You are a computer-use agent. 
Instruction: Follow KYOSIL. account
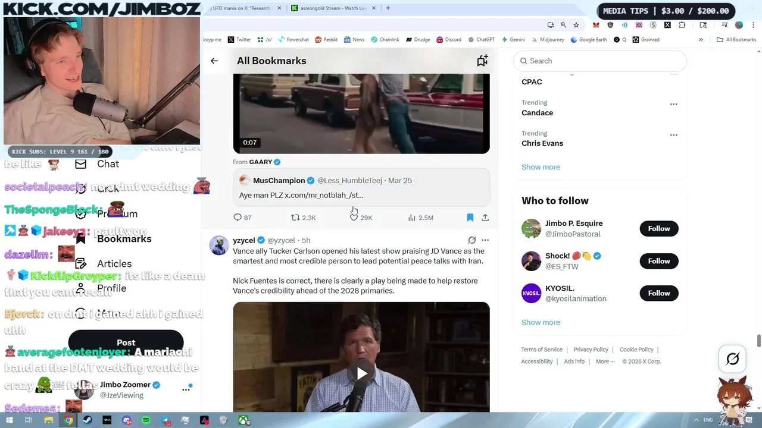[659, 293]
